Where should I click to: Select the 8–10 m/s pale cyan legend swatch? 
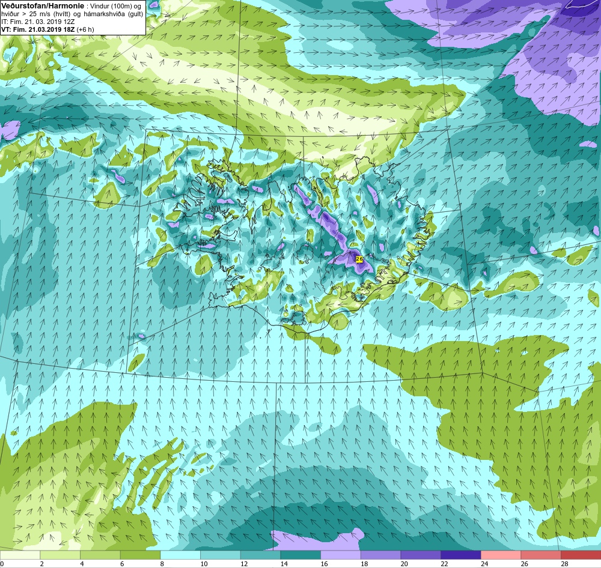[x=180, y=555]
